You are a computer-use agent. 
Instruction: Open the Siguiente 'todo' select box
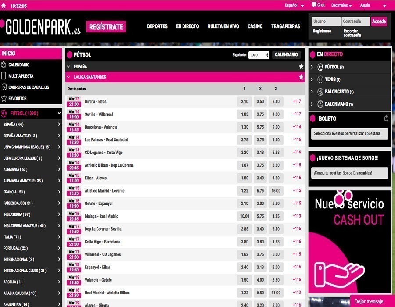click(x=259, y=55)
